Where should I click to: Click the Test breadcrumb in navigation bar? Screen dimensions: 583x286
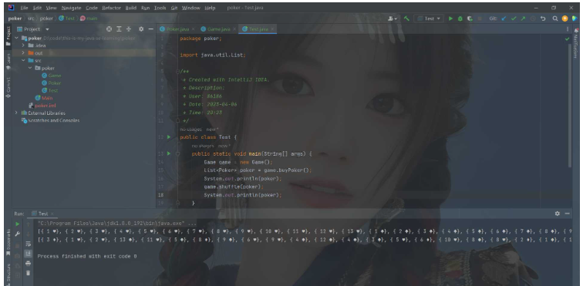pos(67,19)
